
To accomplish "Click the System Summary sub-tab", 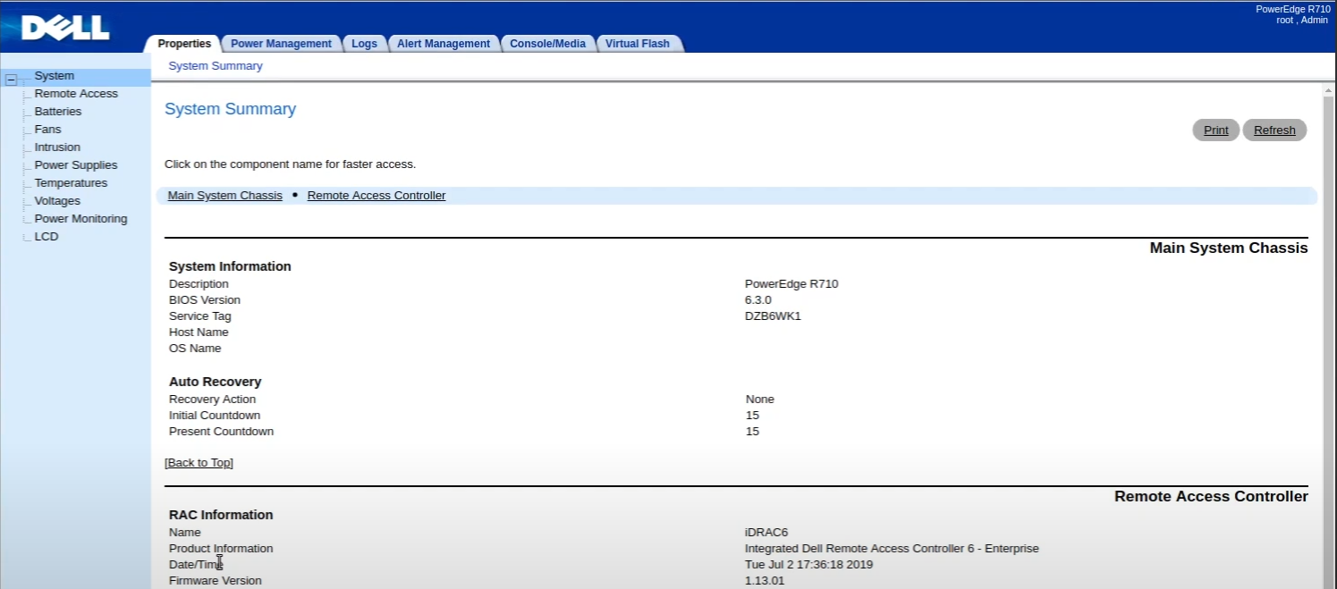I will tap(216, 66).
